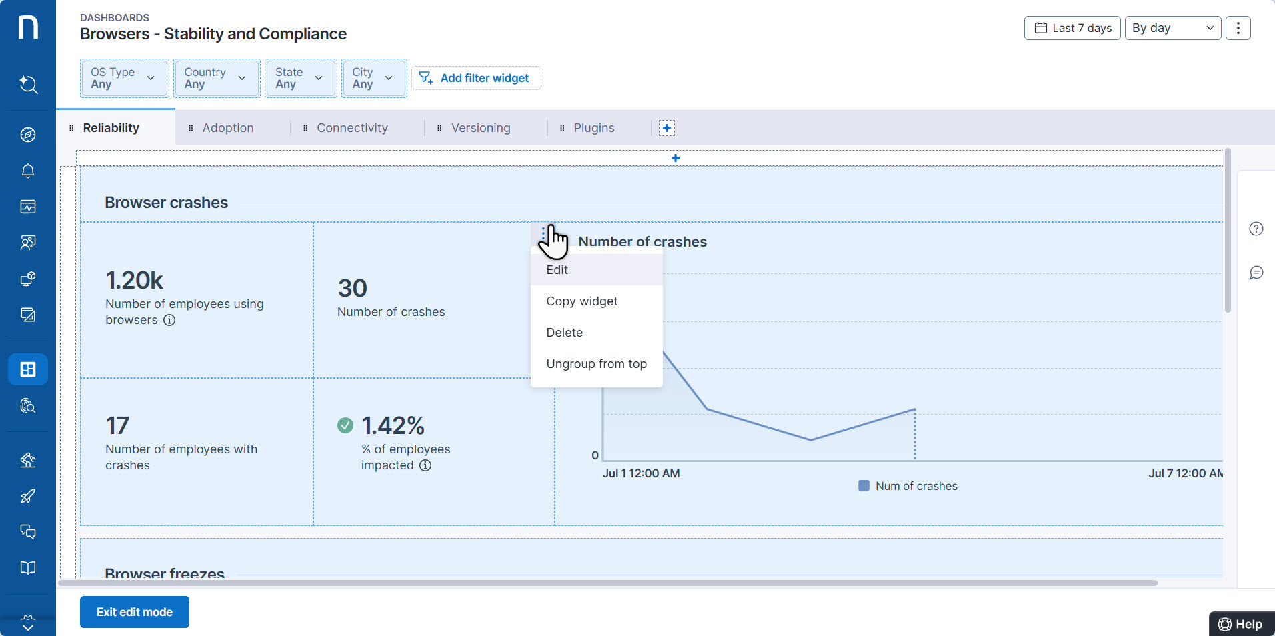Click info icon next to employees impacted
The height and width of the screenshot is (636, 1275).
[425, 465]
